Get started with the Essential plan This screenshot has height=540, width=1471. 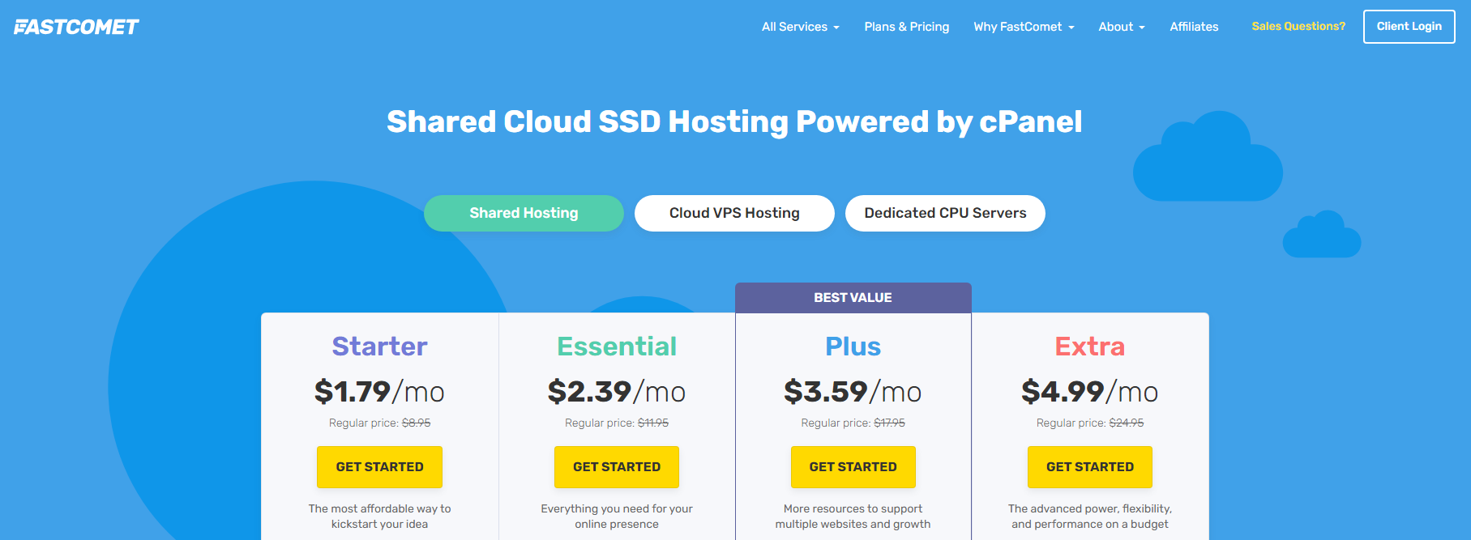tap(616, 467)
